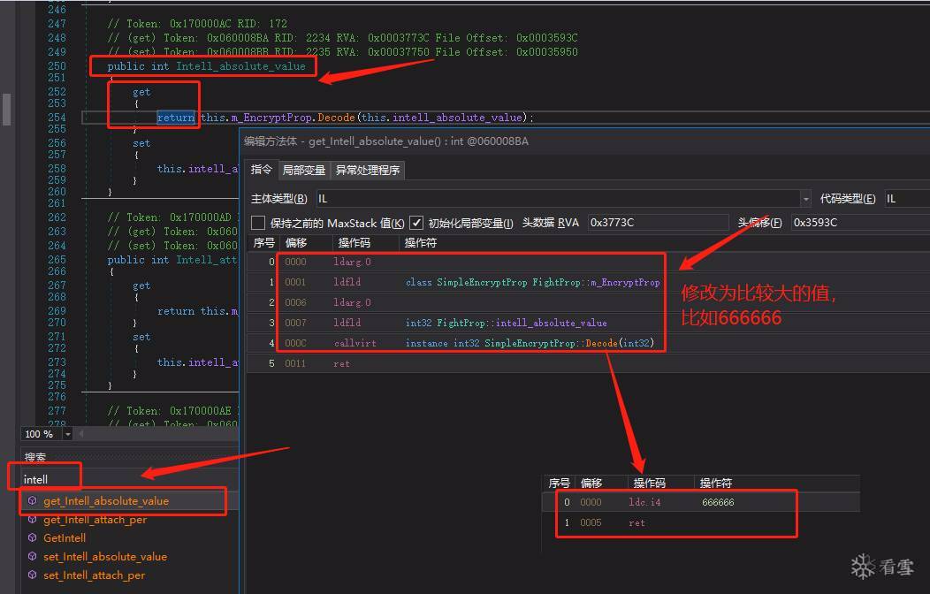The image size is (930, 594).
Task: Click the 头偏移 value field
Action: click(859, 223)
